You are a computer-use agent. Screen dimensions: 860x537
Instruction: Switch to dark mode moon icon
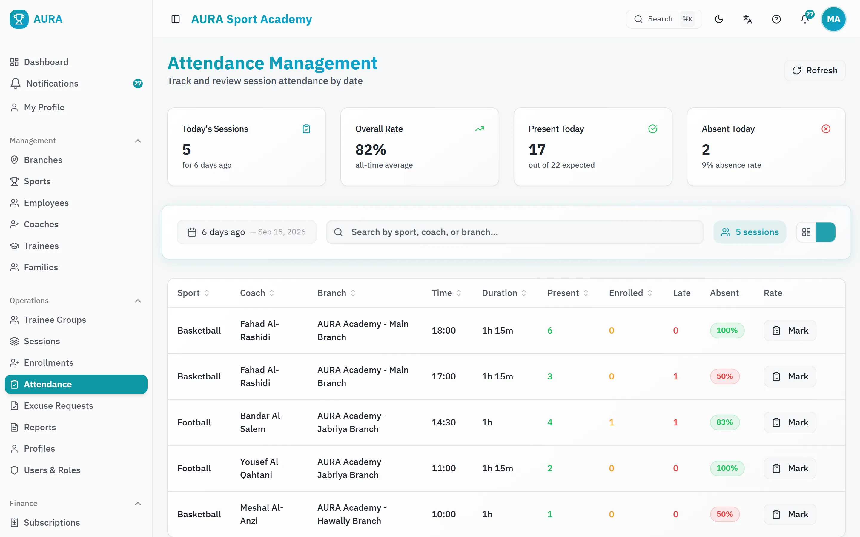coord(719,19)
